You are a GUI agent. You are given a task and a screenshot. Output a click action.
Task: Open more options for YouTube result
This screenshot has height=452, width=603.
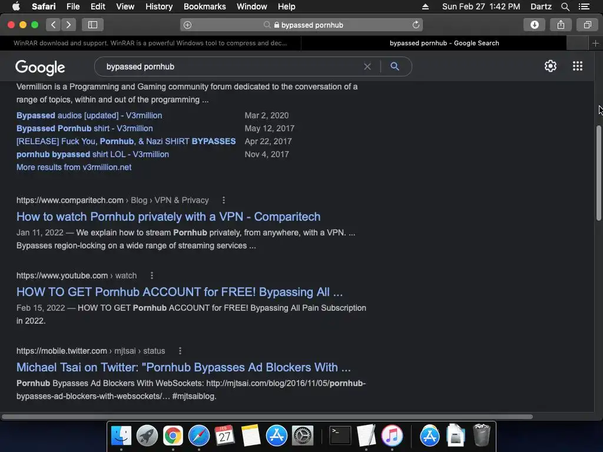(152, 275)
